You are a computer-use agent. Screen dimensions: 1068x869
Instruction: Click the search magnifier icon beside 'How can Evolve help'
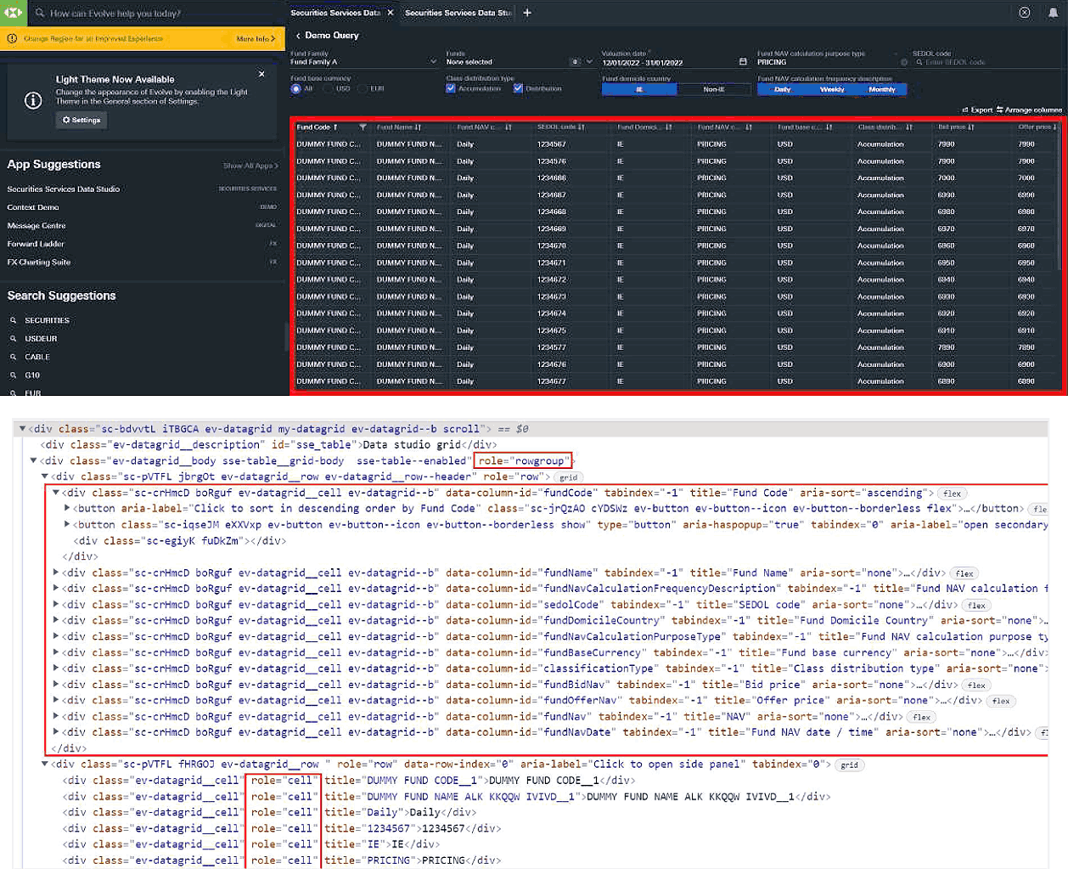[x=40, y=13]
